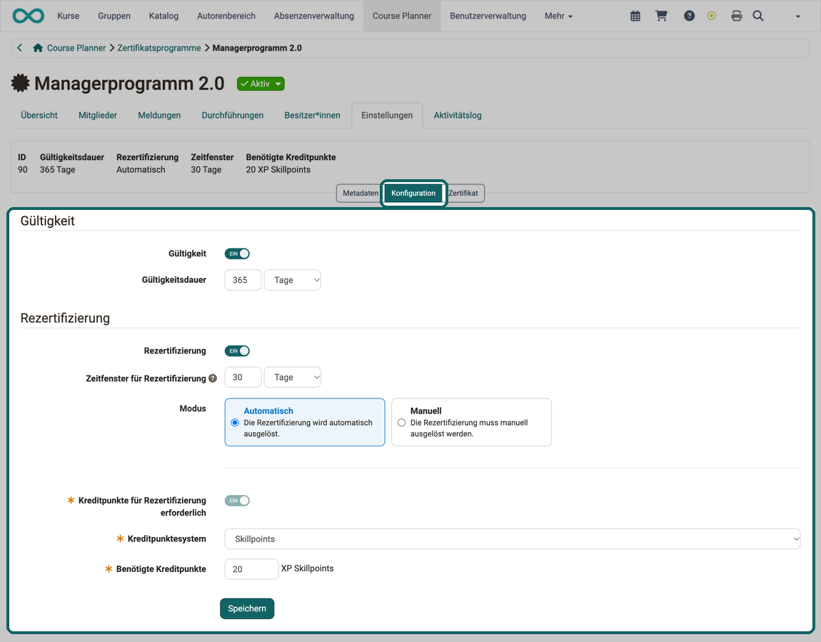Open the Gültigkeitsdauer unit dropdown (Tage)
This screenshot has width=821, height=642.
[x=293, y=280]
